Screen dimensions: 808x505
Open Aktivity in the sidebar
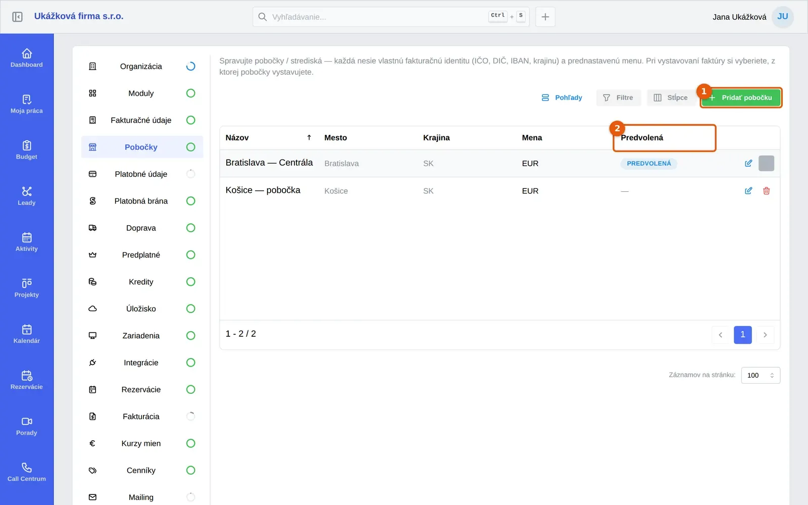pyautogui.click(x=27, y=242)
